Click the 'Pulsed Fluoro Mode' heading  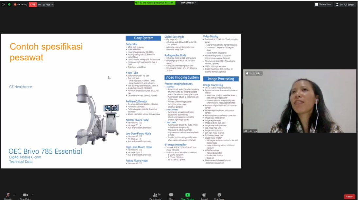pos(137,161)
